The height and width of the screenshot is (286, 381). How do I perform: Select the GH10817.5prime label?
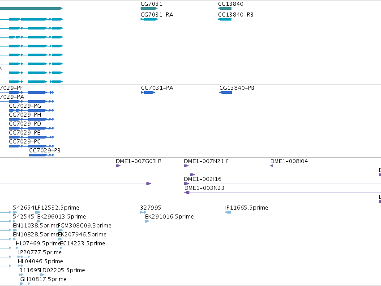point(43,279)
